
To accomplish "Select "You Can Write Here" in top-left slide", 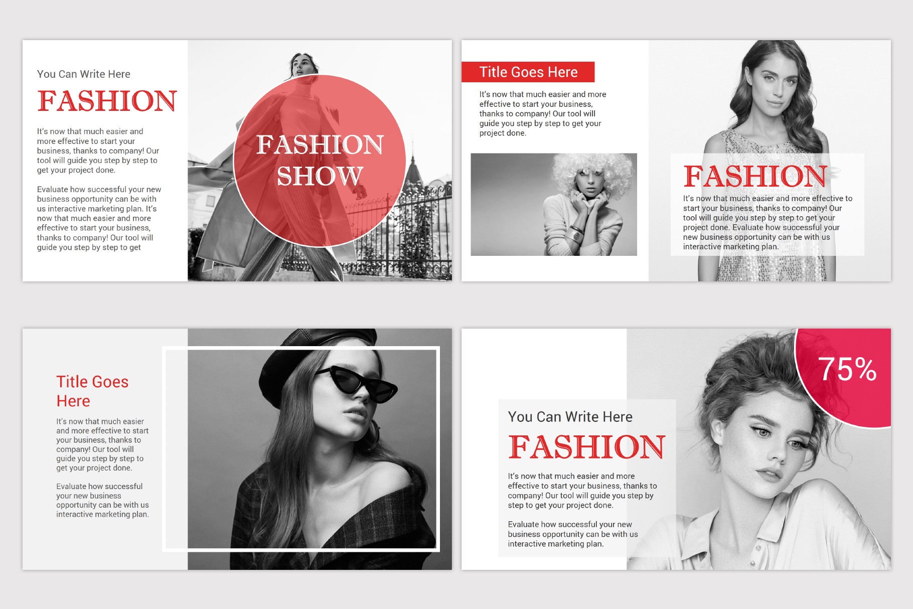I will tap(83, 74).
